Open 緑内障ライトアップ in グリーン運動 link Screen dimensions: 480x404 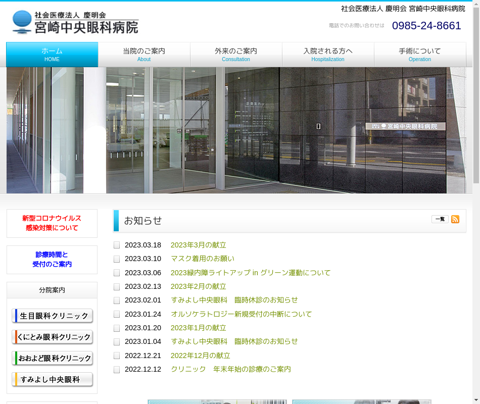pos(250,273)
